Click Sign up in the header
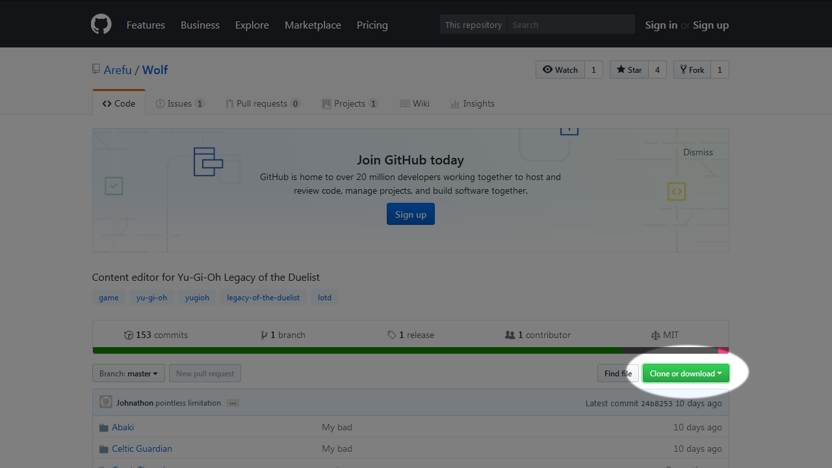832x468 pixels. pyautogui.click(x=710, y=25)
